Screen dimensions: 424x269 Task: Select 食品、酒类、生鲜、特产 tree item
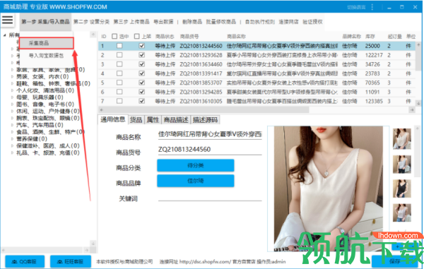50,132
